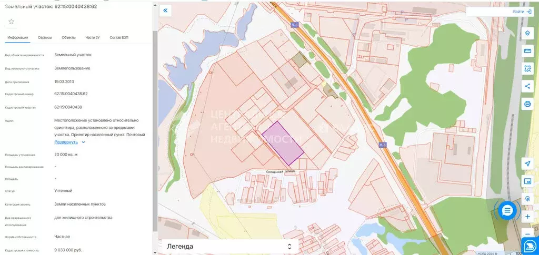Click cadastral quarter 62:15:0040438 value

pos(68,107)
